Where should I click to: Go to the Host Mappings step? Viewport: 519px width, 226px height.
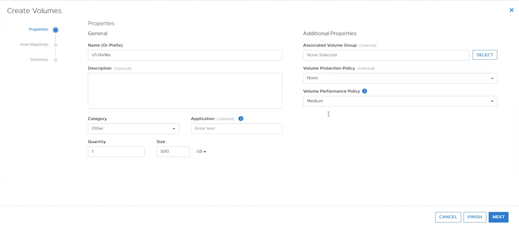pyautogui.click(x=34, y=44)
